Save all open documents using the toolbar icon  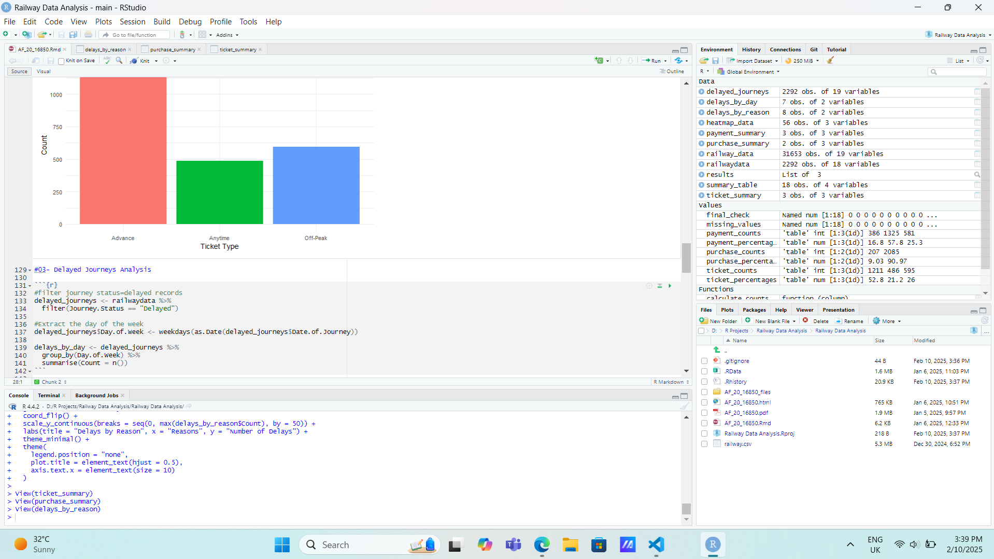[x=73, y=35]
